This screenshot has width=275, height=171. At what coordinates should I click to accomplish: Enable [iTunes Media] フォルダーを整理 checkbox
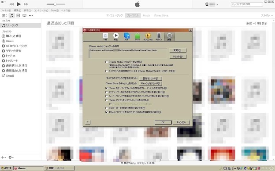tap(107, 62)
